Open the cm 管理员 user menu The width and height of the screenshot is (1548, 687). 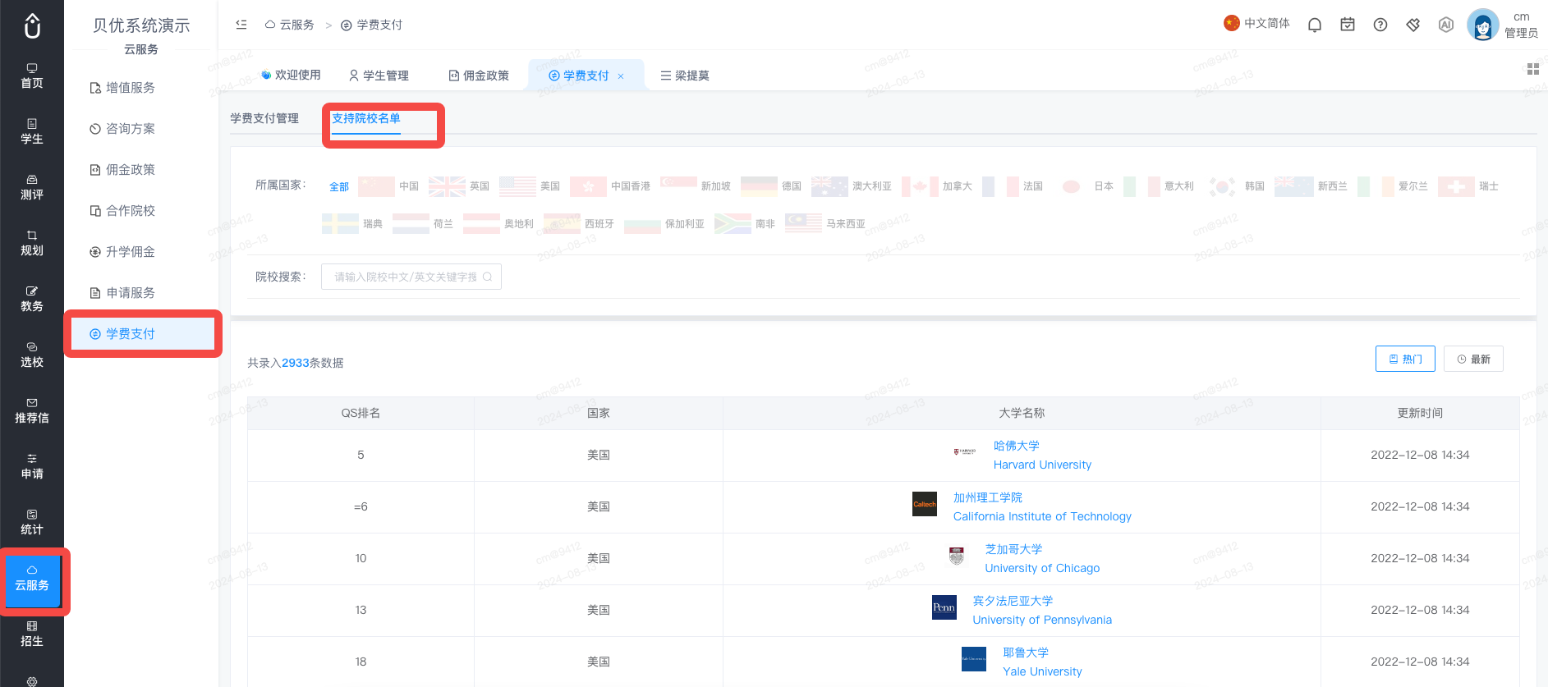tap(1503, 25)
